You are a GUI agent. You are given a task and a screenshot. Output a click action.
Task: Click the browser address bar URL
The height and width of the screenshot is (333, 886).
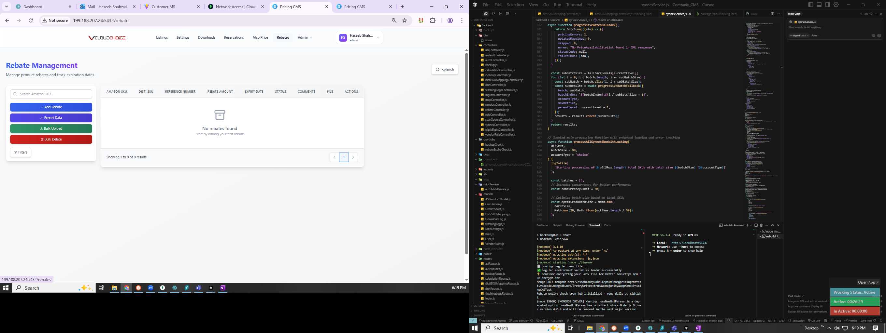(x=101, y=20)
